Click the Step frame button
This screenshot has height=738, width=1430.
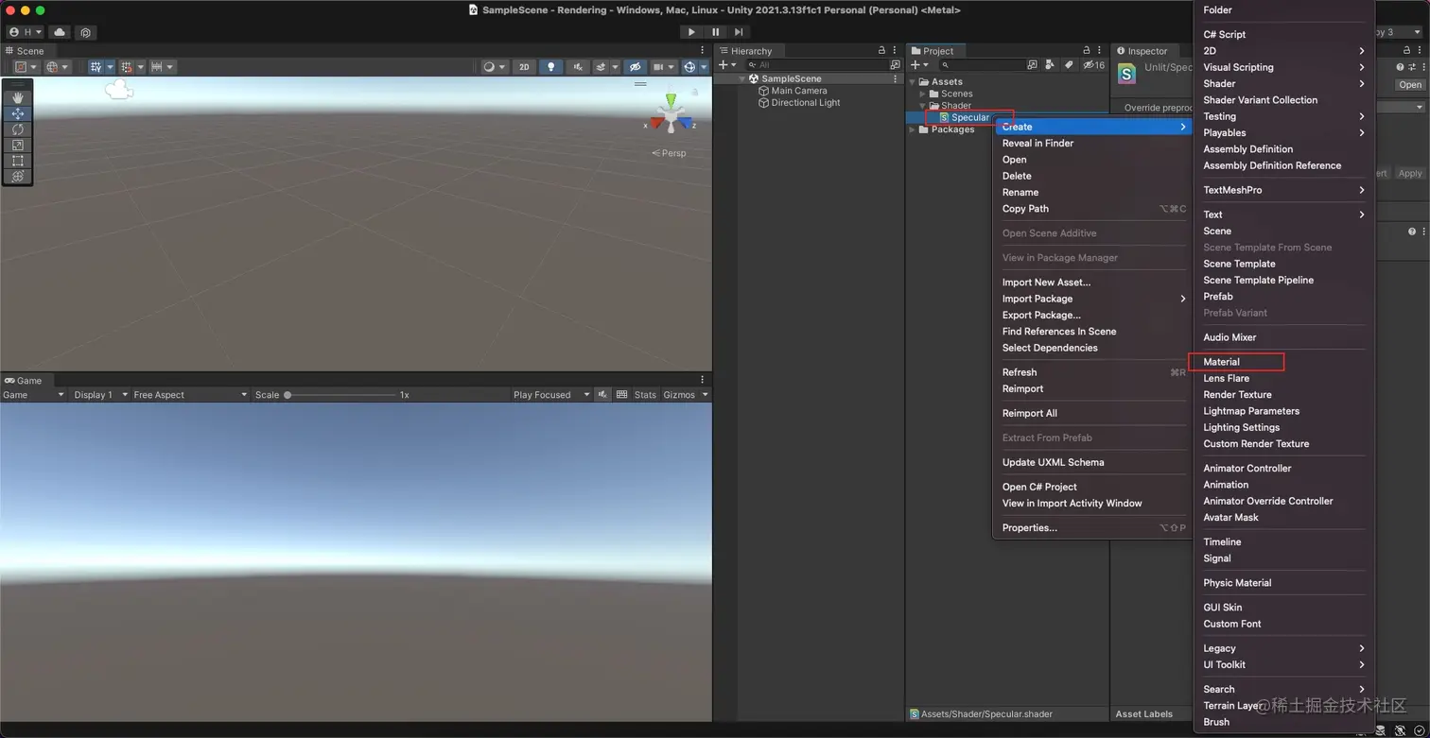[739, 32]
